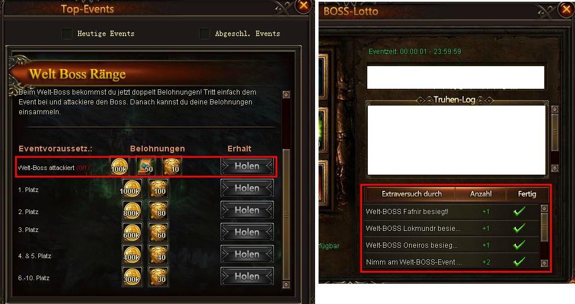Screen dimensions: 575x304
Task: Click the Truhen-Log scroll down arrow
Action: pyautogui.click(x=555, y=168)
